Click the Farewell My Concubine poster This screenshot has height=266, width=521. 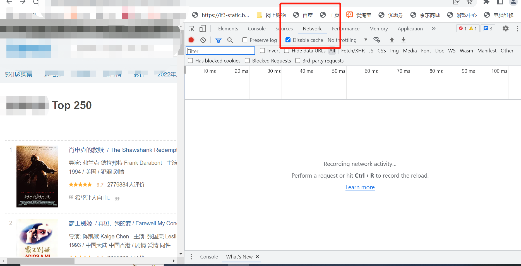tap(37, 238)
